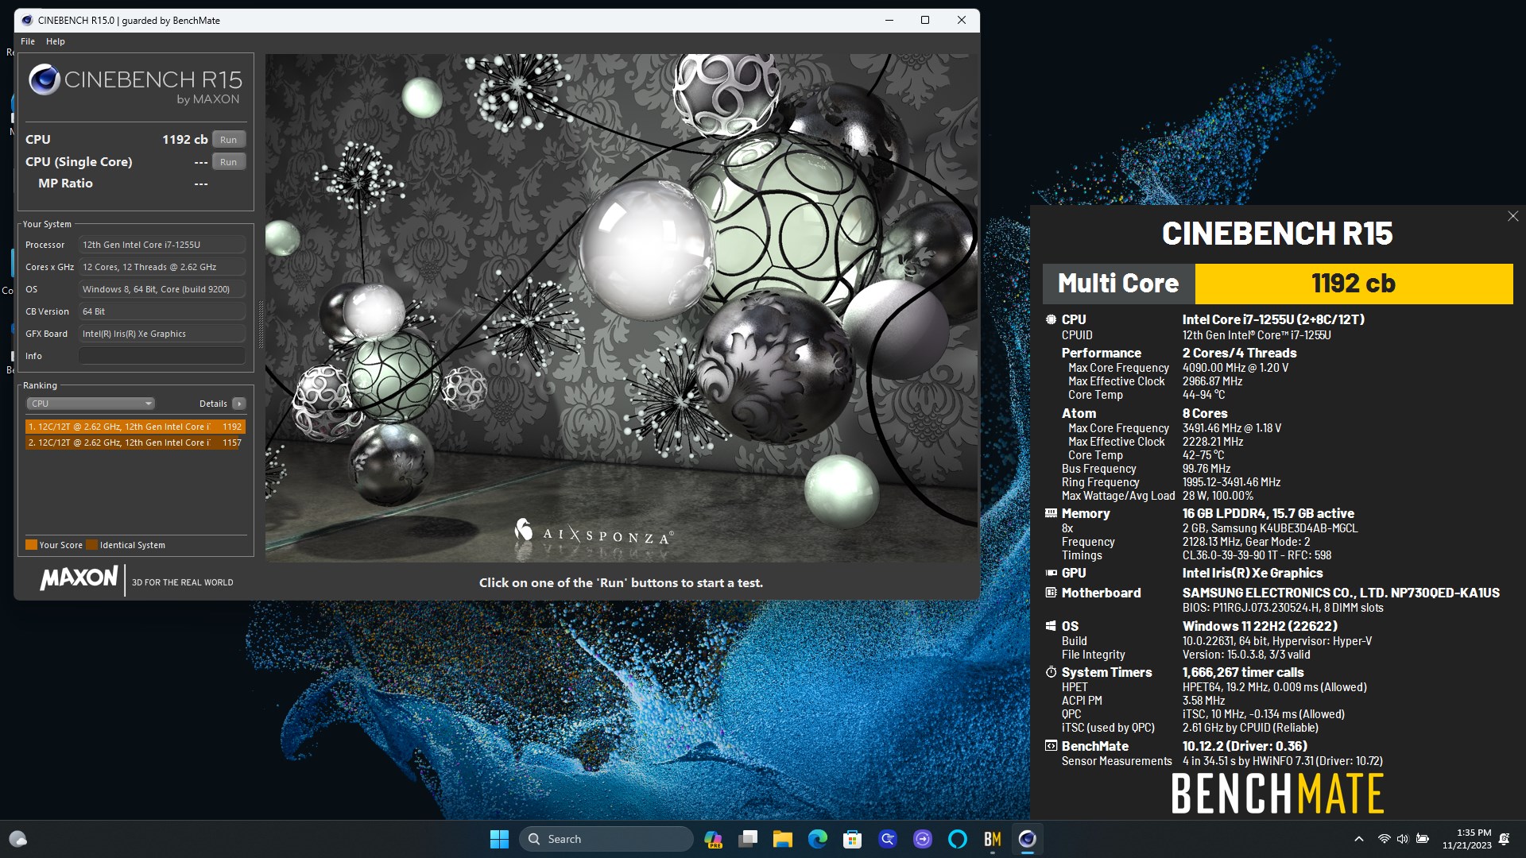
Task: Click the BenchMate version section icon
Action: [1051, 746]
